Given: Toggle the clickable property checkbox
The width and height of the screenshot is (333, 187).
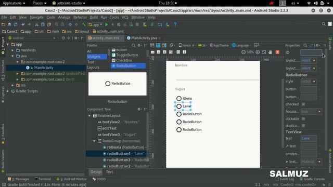Looking at the screenshot, I should point(303,119).
